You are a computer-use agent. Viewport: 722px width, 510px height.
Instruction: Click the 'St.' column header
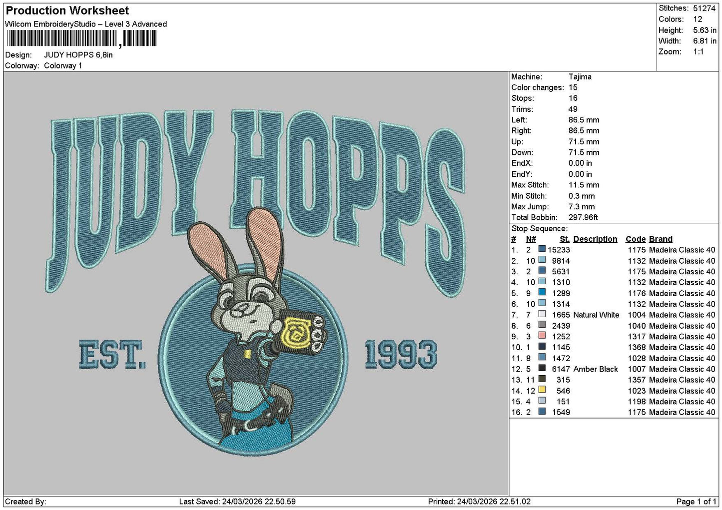coord(565,239)
